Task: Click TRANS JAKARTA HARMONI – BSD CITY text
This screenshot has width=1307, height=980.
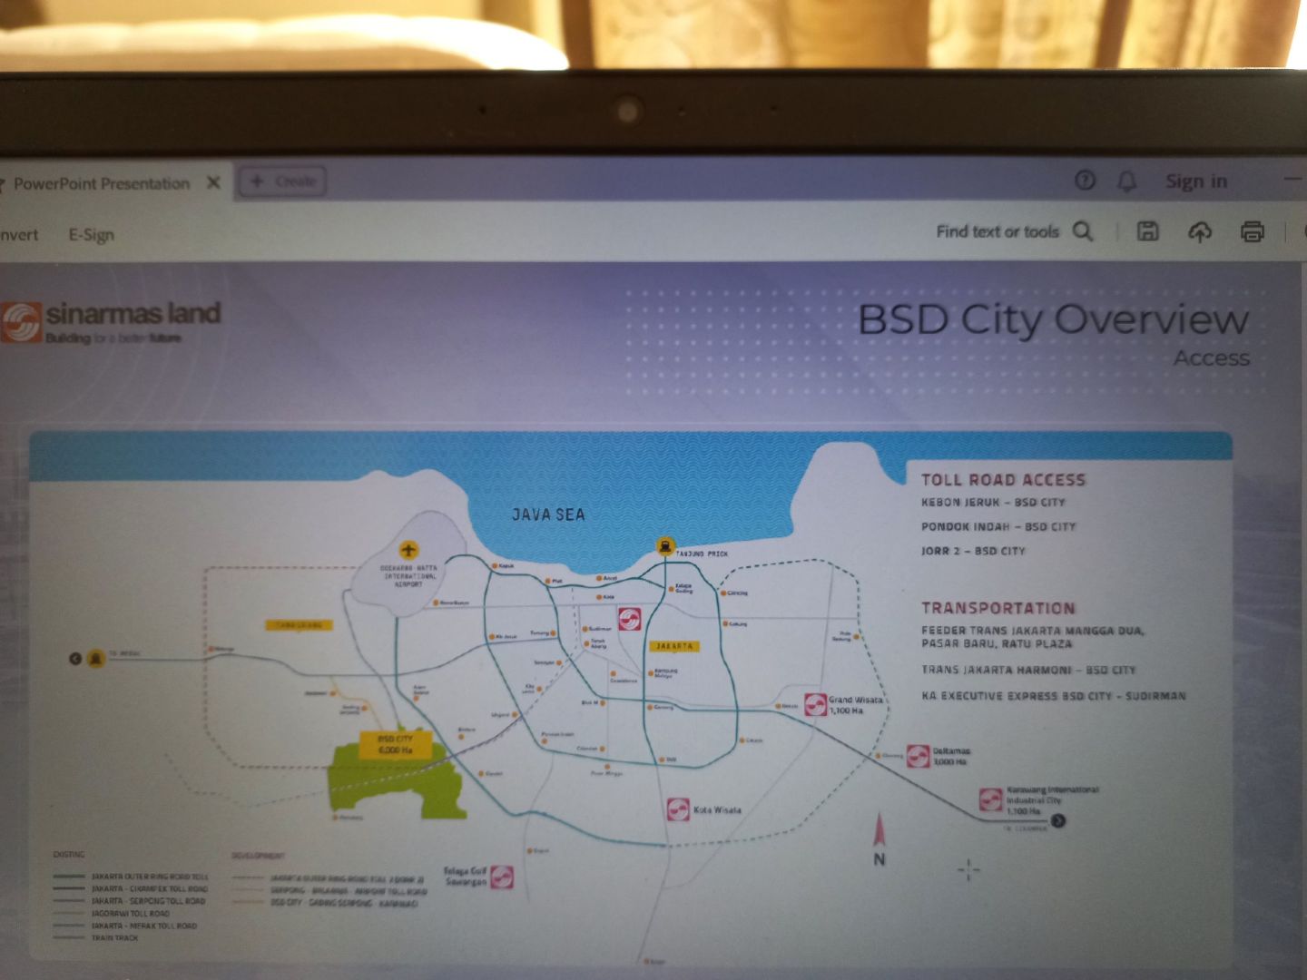Action: 1028,670
